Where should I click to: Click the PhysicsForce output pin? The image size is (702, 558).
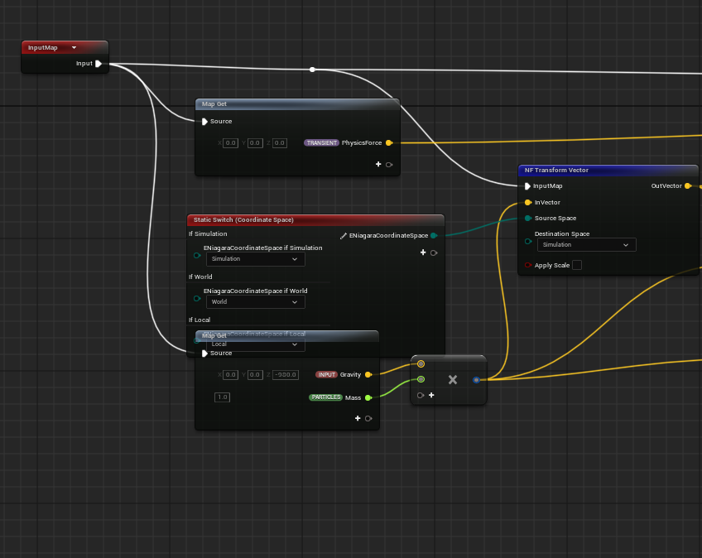pos(389,143)
